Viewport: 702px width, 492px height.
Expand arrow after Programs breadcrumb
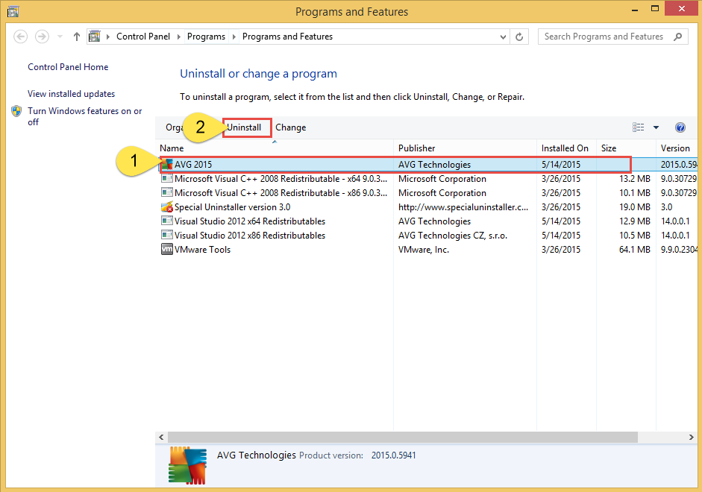(234, 37)
